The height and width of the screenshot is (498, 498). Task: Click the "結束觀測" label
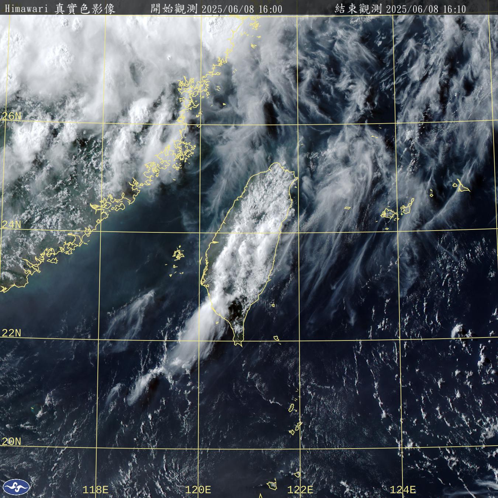(x=359, y=9)
